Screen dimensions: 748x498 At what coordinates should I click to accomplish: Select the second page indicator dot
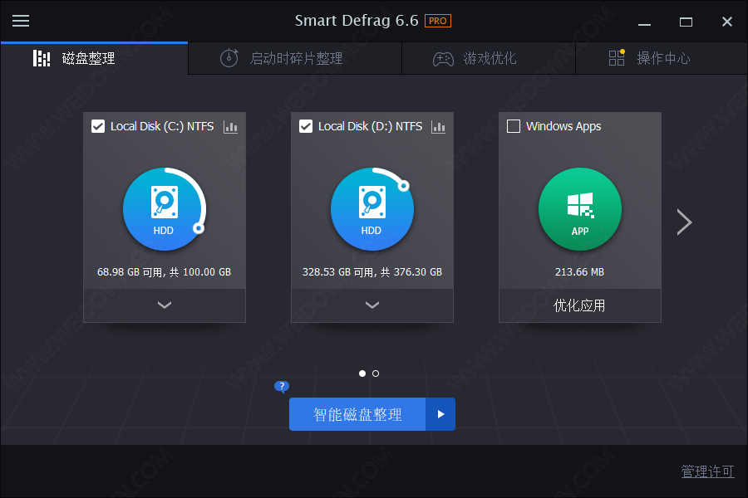tap(376, 373)
